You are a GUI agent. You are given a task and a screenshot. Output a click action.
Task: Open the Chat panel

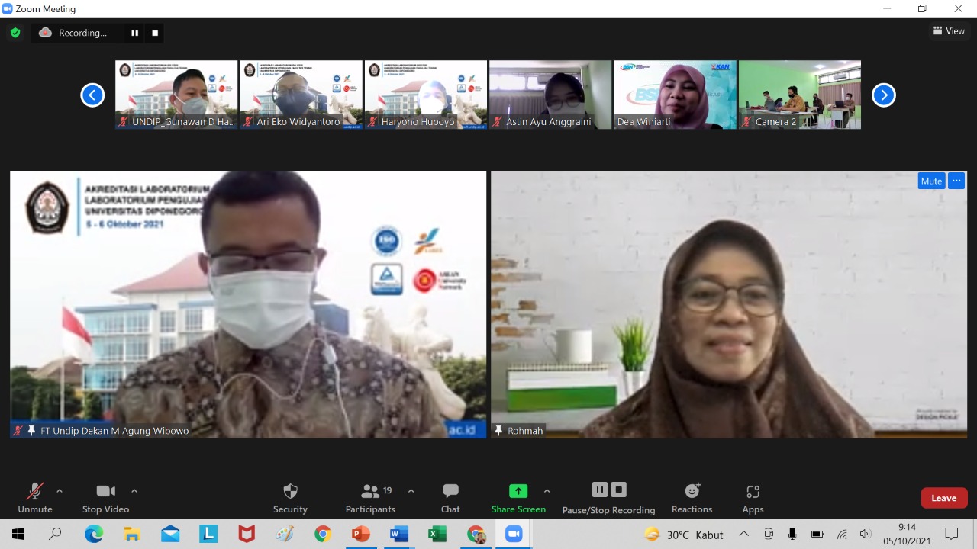click(450, 497)
